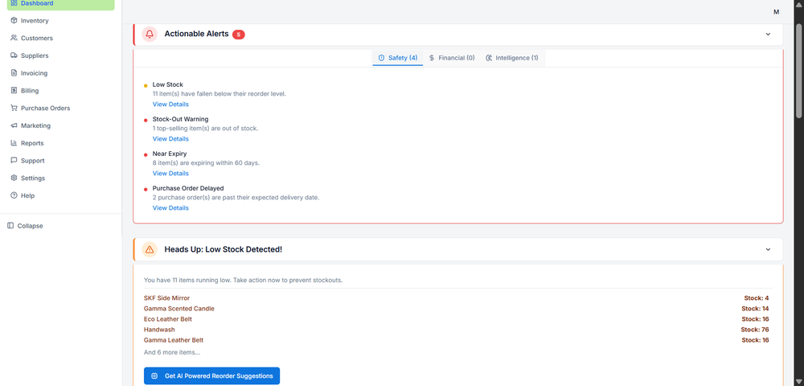Click Get AI Powered Reorder Suggestions
This screenshot has height=386, width=804.
click(x=211, y=376)
